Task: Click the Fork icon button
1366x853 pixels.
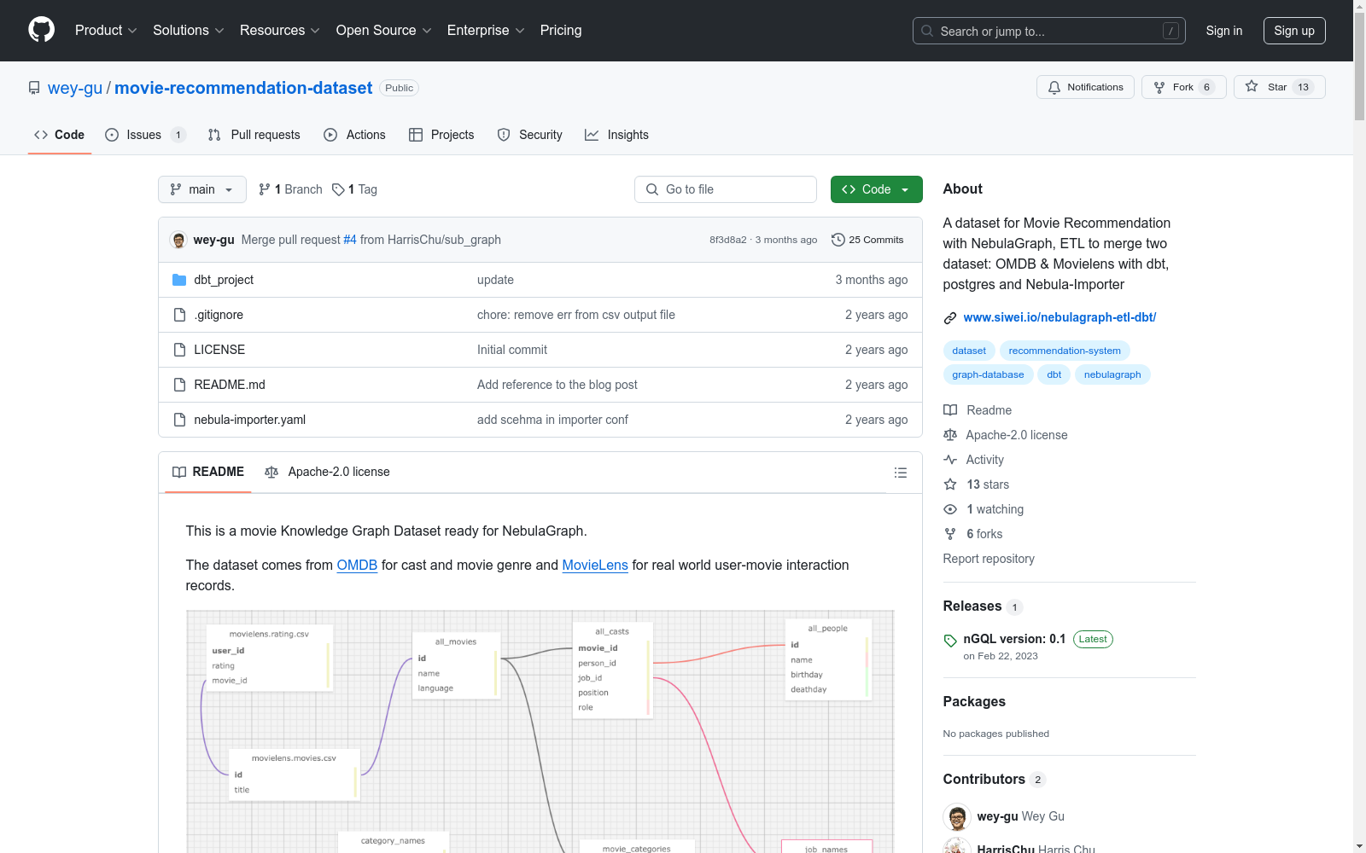Action: tap(1183, 87)
